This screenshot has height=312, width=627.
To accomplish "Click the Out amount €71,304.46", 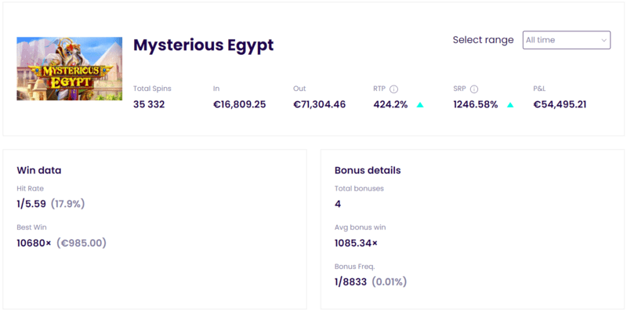I will [320, 105].
